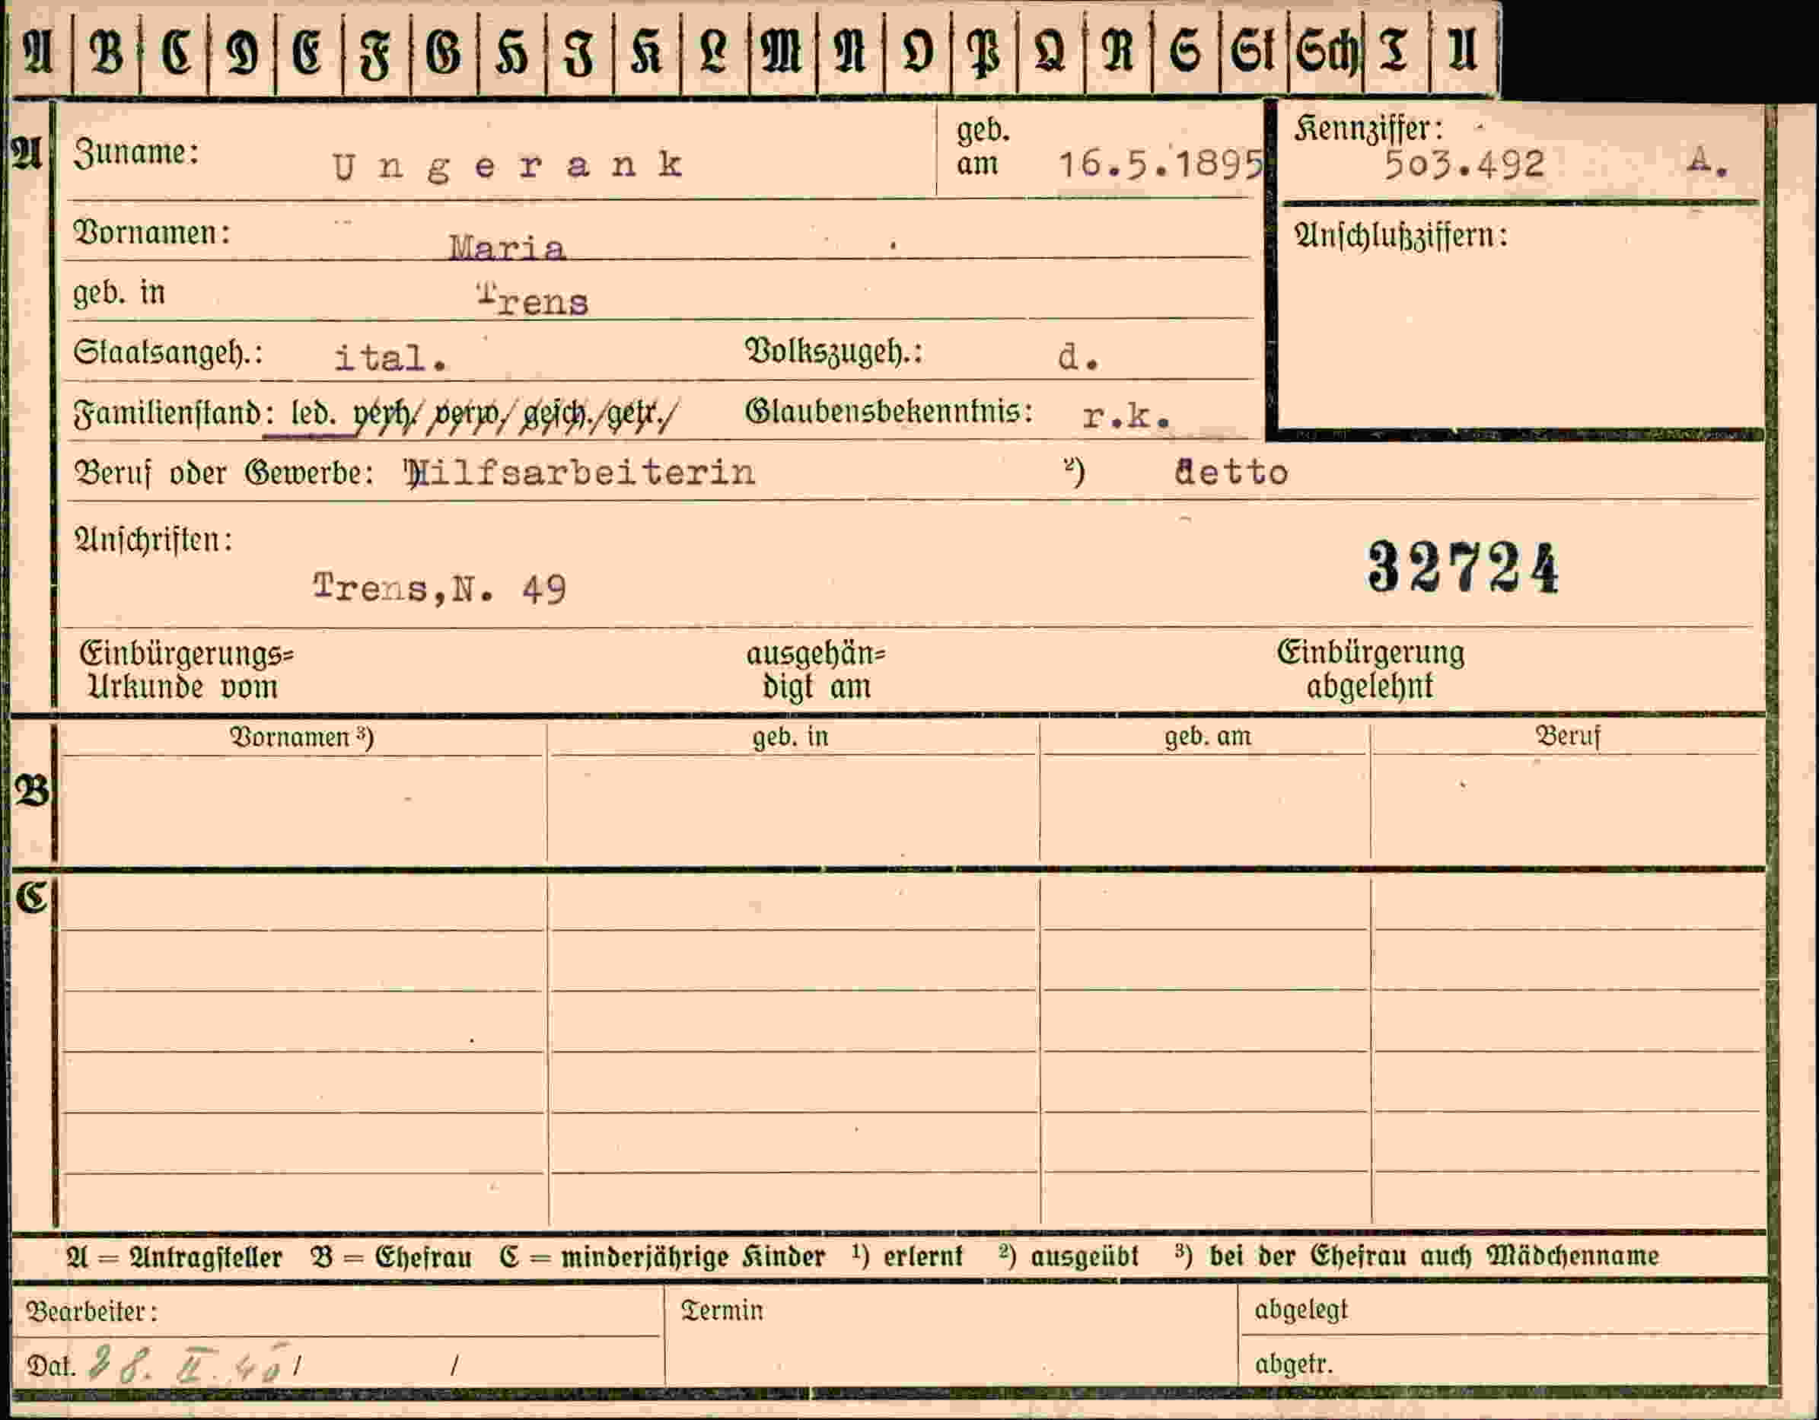
Task: Click the "Termin" label
Action: click(722, 1311)
